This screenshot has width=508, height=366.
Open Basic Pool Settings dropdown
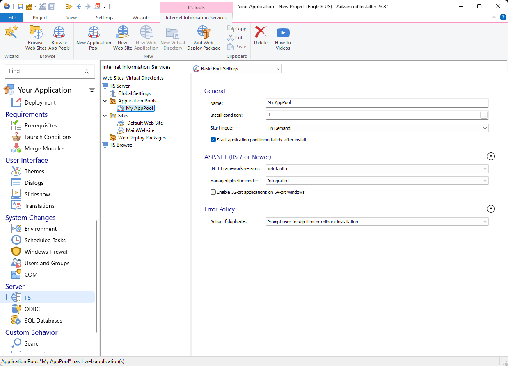click(237, 69)
